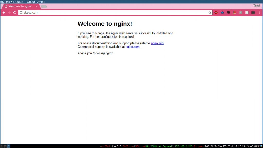Select the Welcome to nginx! tab
The image size is (263, 148).
[x=21, y=6]
